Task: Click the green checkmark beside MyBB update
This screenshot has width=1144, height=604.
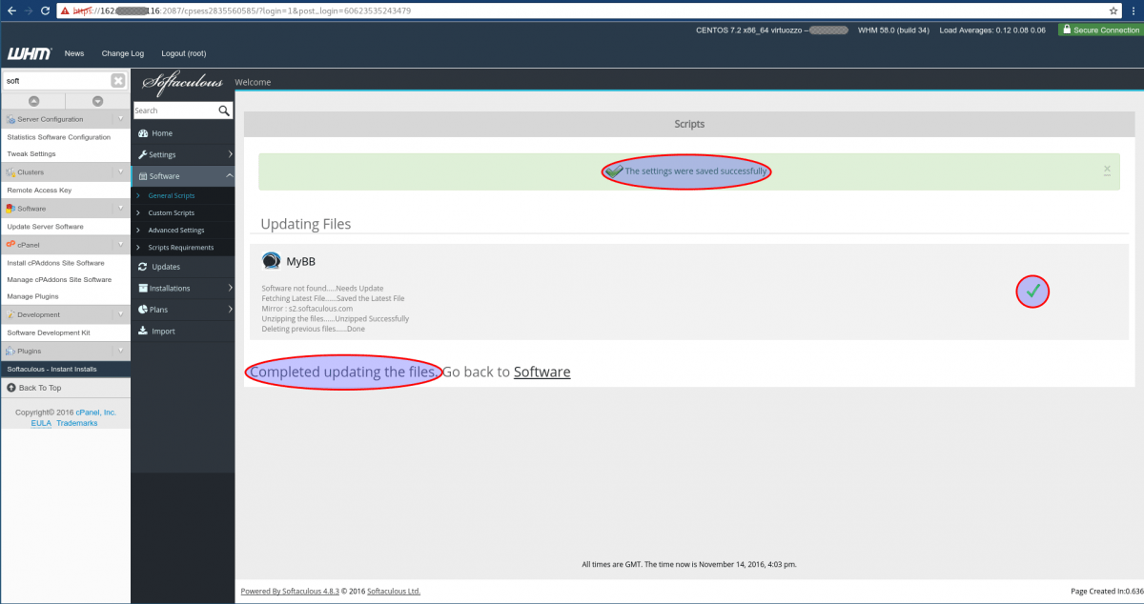Action: point(1032,292)
